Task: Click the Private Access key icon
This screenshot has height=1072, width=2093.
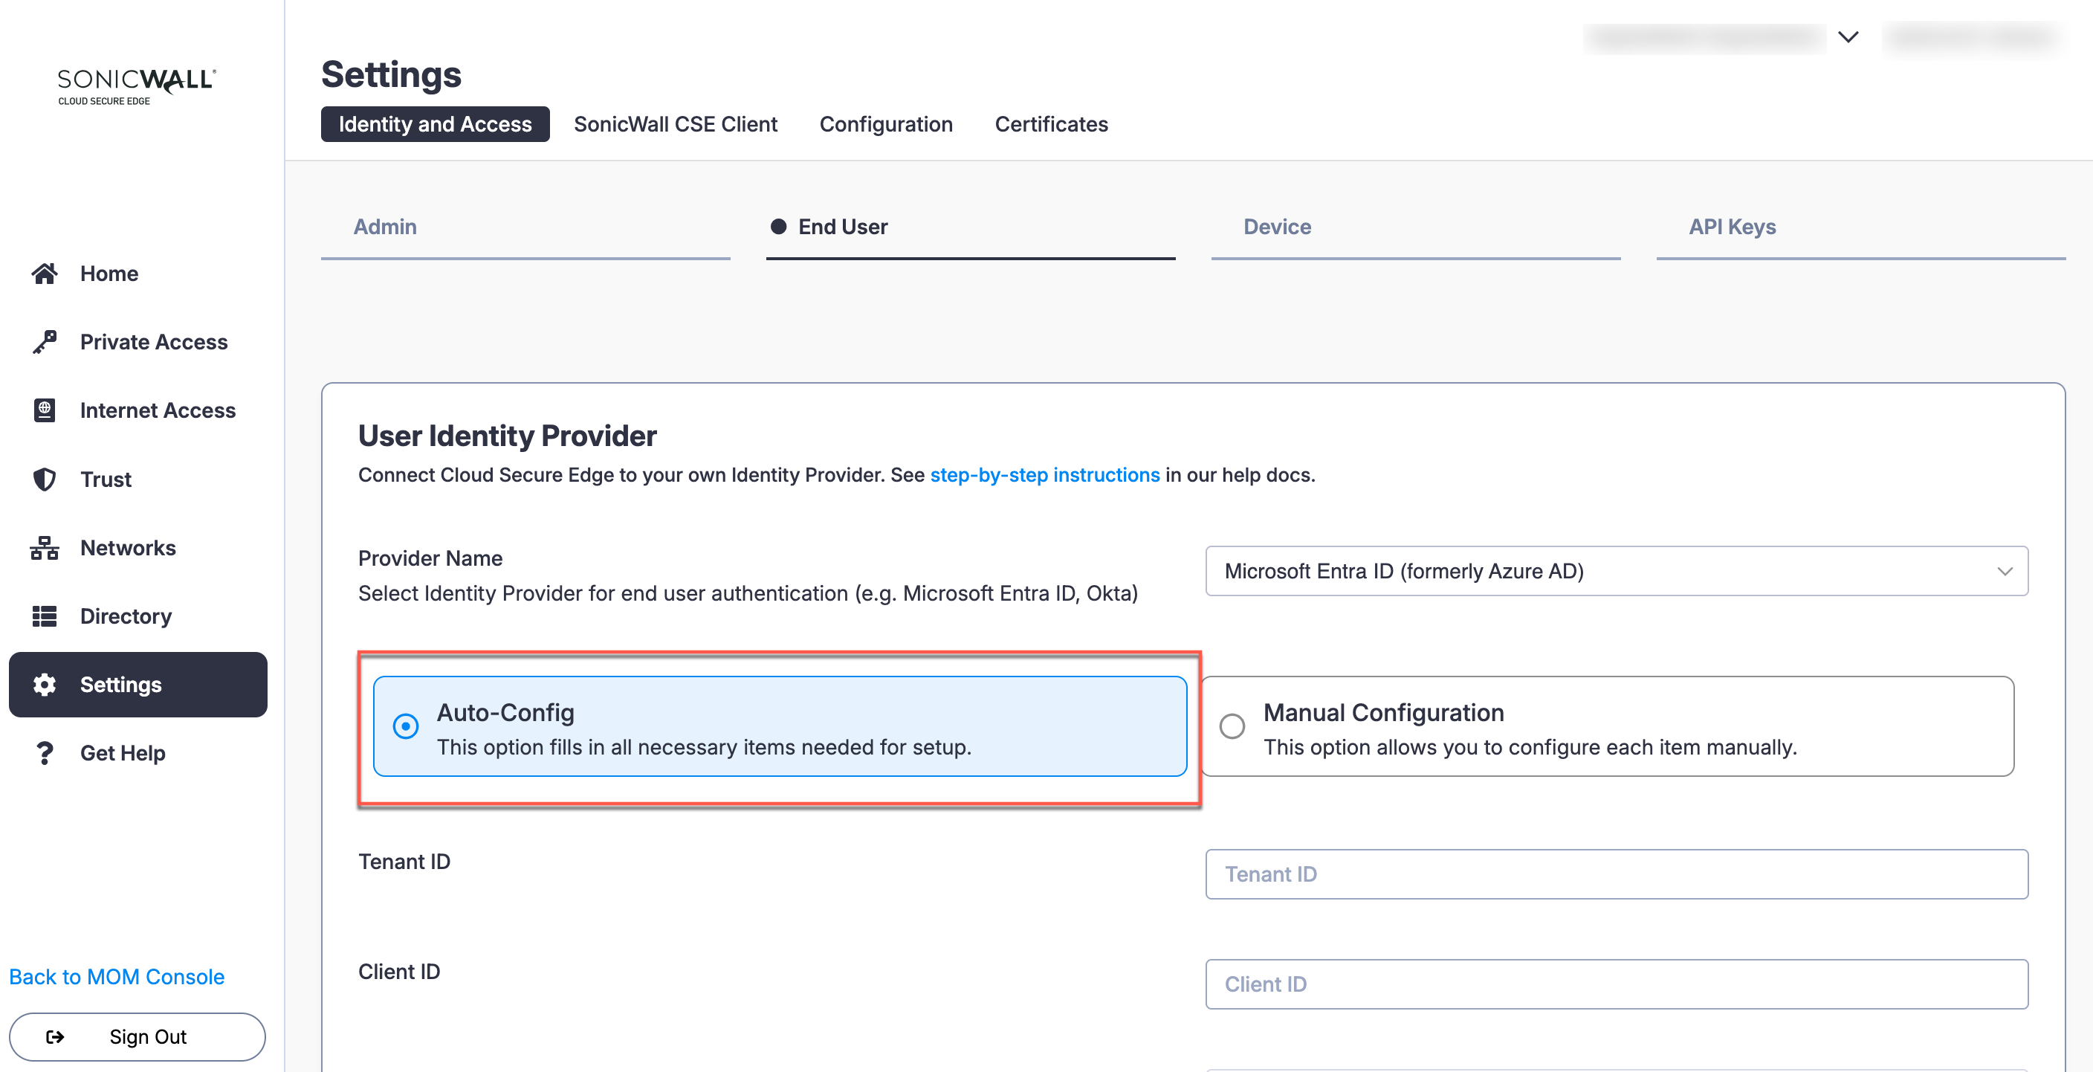Action: tap(45, 342)
